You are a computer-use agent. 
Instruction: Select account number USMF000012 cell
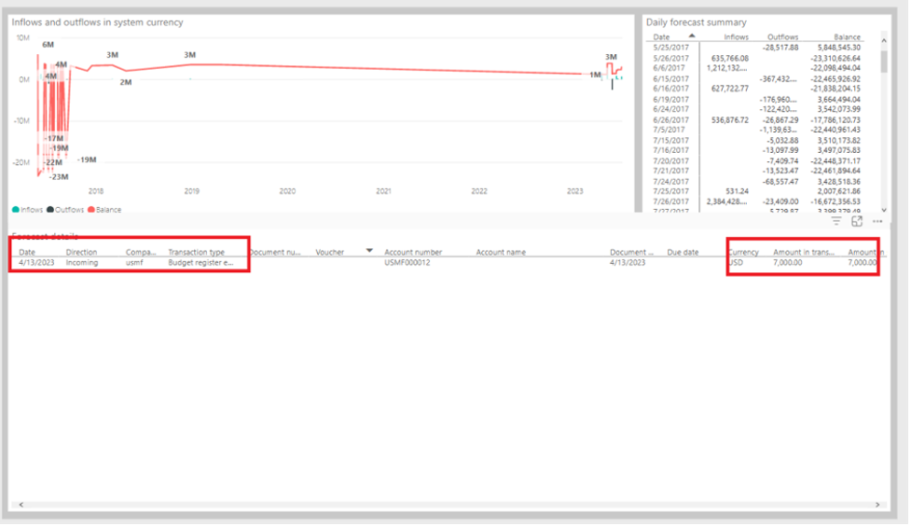[407, 263]
